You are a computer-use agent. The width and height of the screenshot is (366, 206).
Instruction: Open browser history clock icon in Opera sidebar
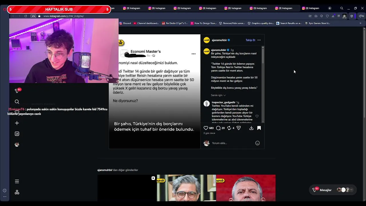pos(5,191)
